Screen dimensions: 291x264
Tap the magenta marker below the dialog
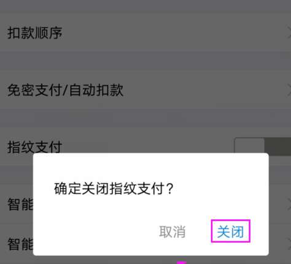[182, 262]
